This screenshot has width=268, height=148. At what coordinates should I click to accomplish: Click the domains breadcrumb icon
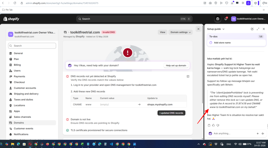click(x=65, y=32)
